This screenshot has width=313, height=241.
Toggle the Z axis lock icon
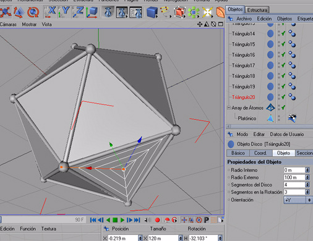pyautogui.click(x=78, y=12)
